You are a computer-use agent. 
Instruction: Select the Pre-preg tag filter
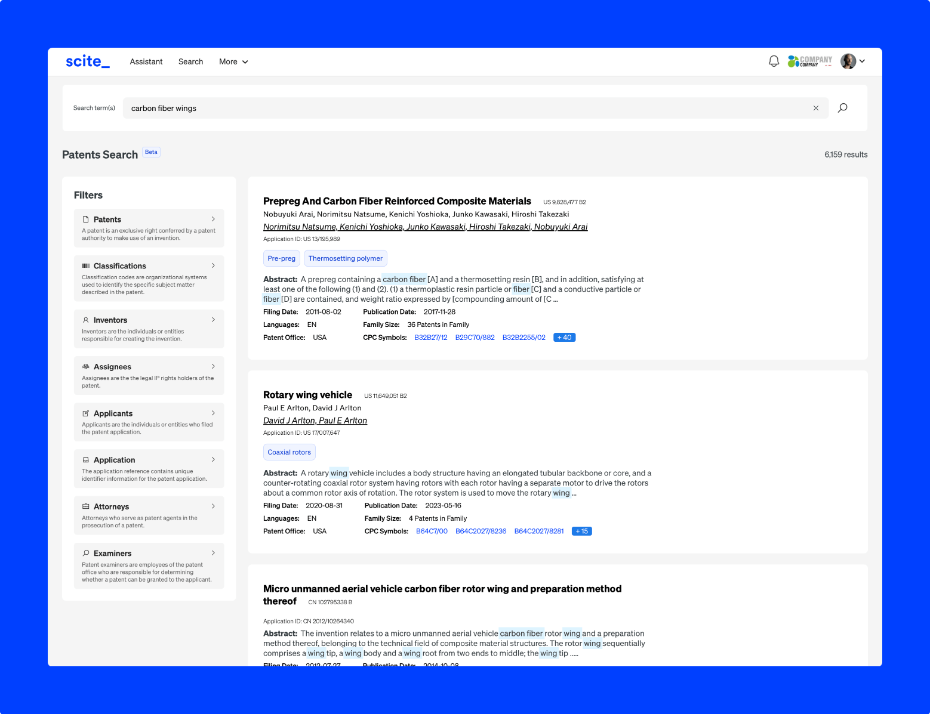281,258
